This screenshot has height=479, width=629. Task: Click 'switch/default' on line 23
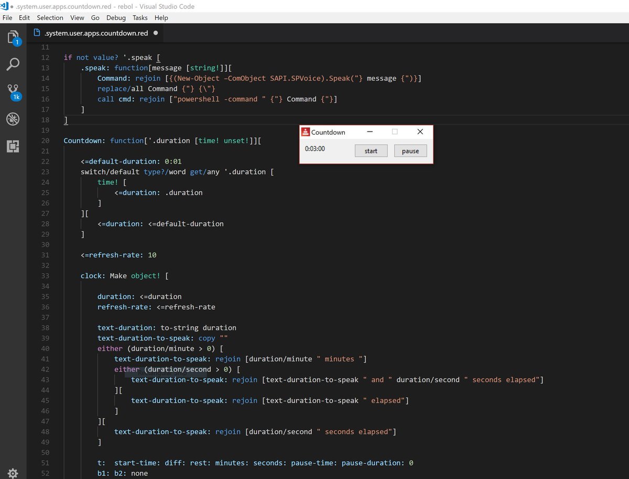(110, 172)
